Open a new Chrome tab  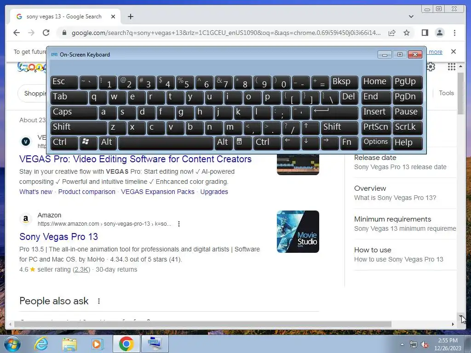(130, 17)
